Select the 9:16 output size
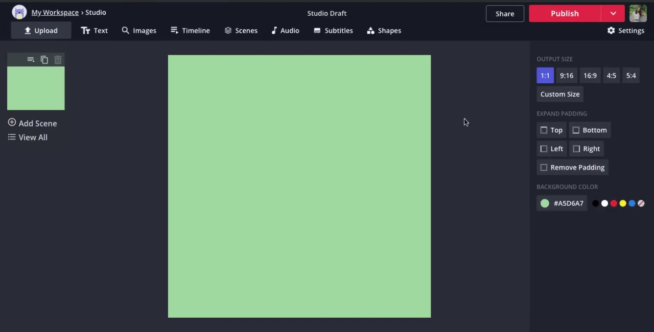 [x=566, y=76]
